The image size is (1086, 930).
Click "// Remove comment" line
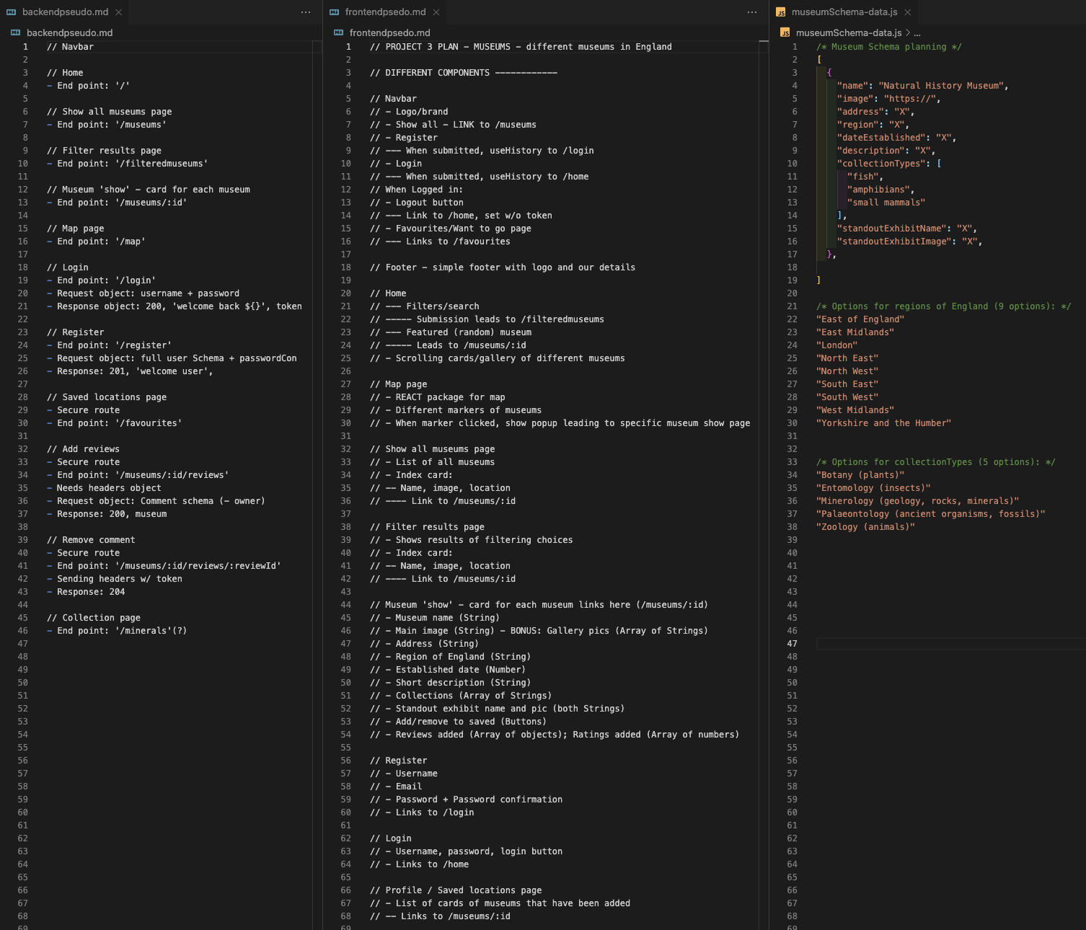click(91, 540)
